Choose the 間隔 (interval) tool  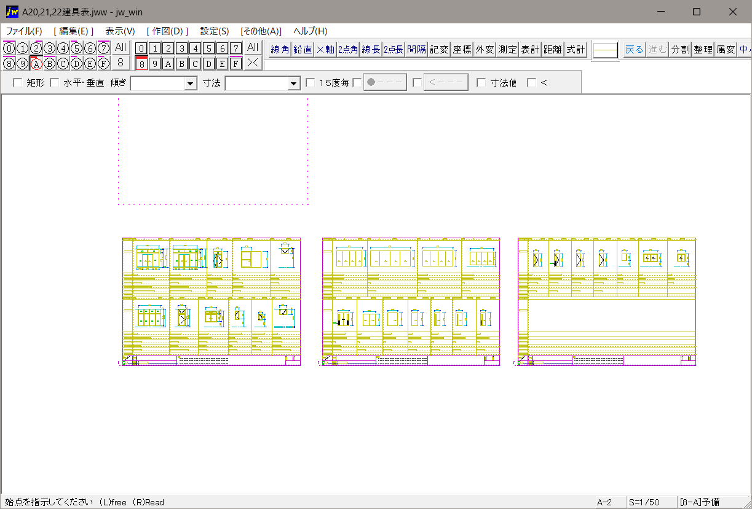(x=416, y=50)
